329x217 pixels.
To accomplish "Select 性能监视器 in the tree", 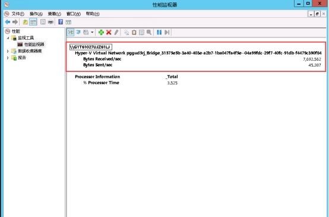I will [34, 45].
